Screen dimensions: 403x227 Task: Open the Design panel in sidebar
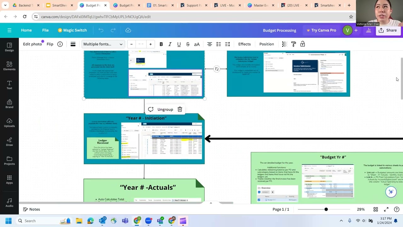pyautogui.click(x=9, y=47)
